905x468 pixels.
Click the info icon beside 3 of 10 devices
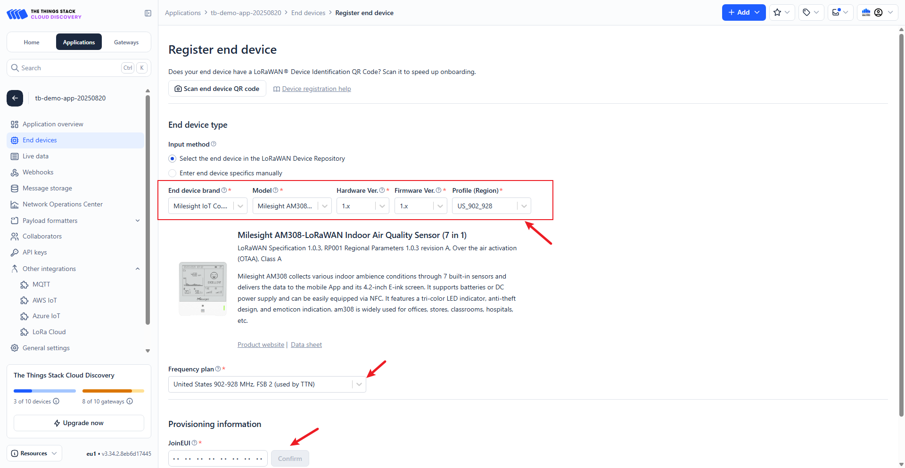tap(56, 402)
